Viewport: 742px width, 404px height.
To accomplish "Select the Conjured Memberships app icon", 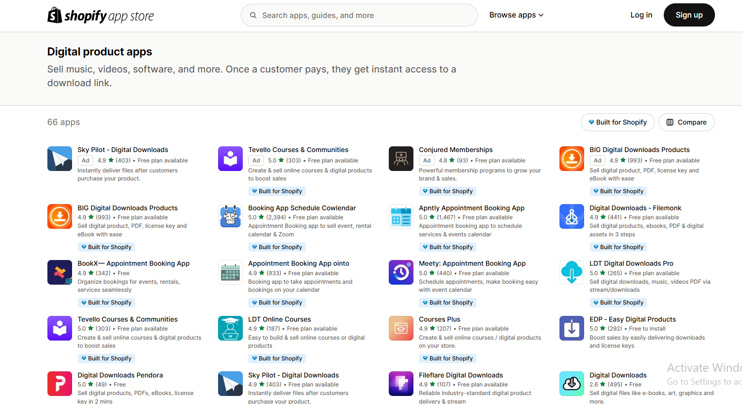I will tap(401, 159).
